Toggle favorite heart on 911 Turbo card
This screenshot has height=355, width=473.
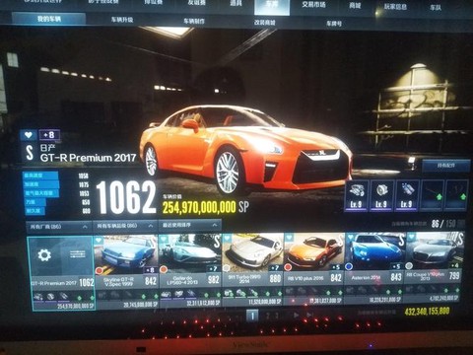[x=227, y=239]
